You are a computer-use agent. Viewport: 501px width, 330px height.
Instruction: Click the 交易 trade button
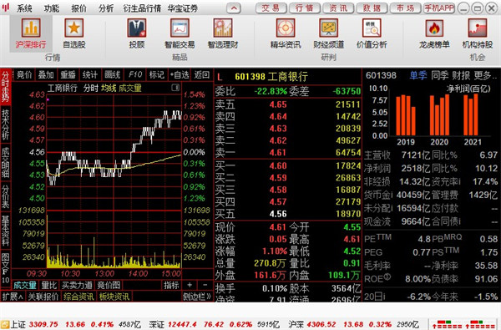(271, 8)
